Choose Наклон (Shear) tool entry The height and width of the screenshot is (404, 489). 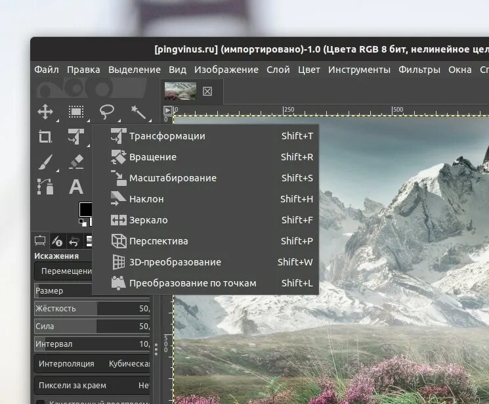(x=205, y=199)
